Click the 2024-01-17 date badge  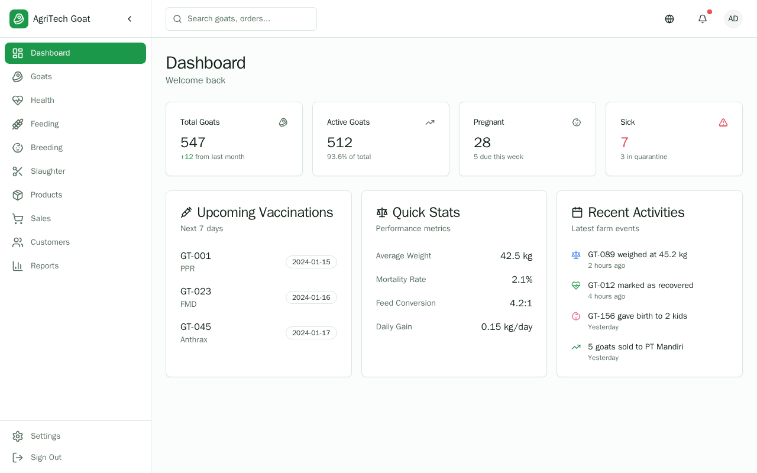tap(311, 333)
